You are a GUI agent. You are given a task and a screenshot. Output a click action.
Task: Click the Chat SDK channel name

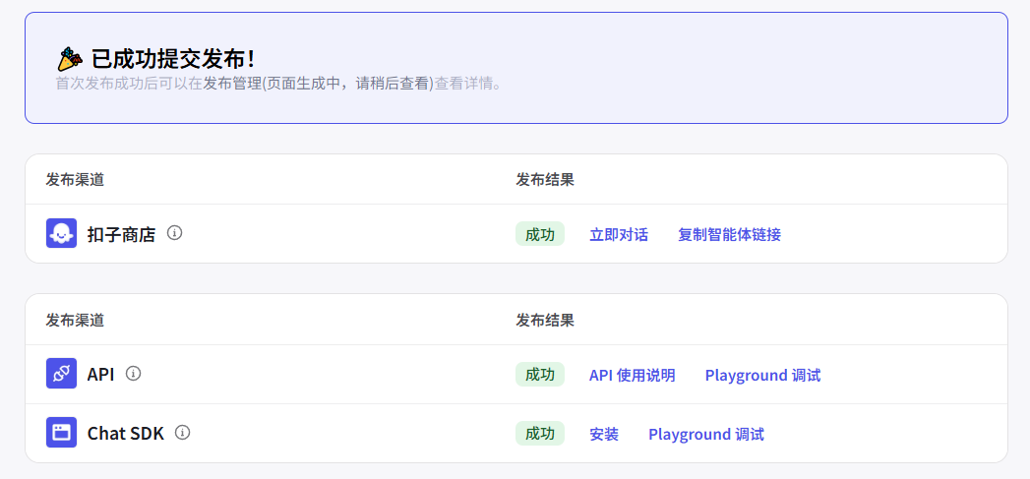126,434
